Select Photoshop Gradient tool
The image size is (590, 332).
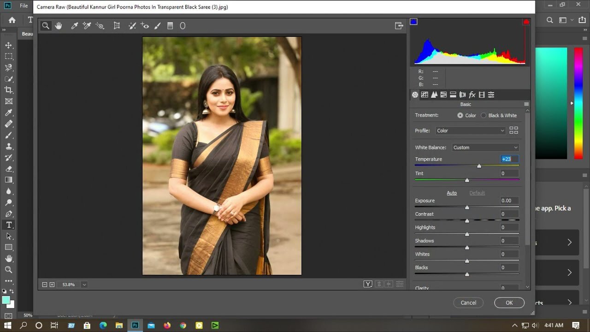[x=8, y=180]
